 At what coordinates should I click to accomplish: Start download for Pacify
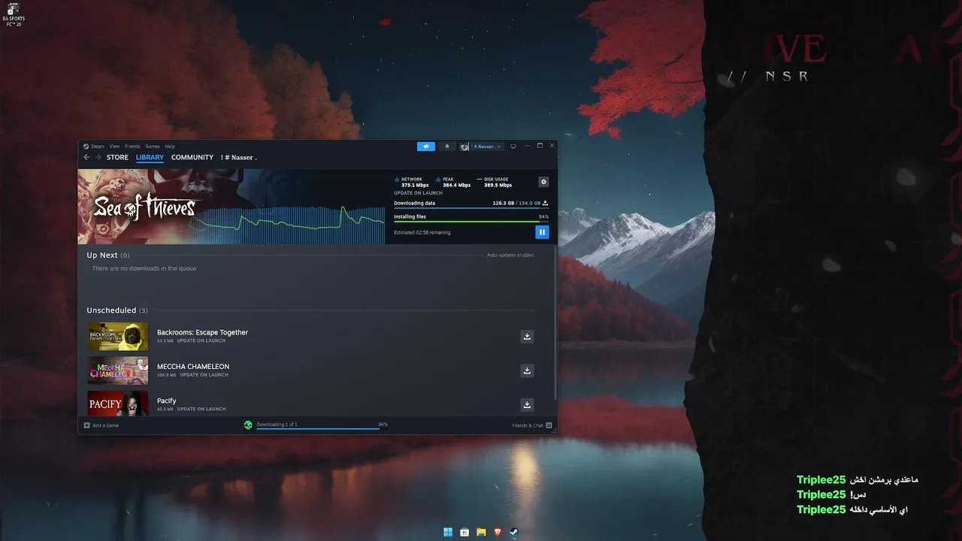pos(527,405)
